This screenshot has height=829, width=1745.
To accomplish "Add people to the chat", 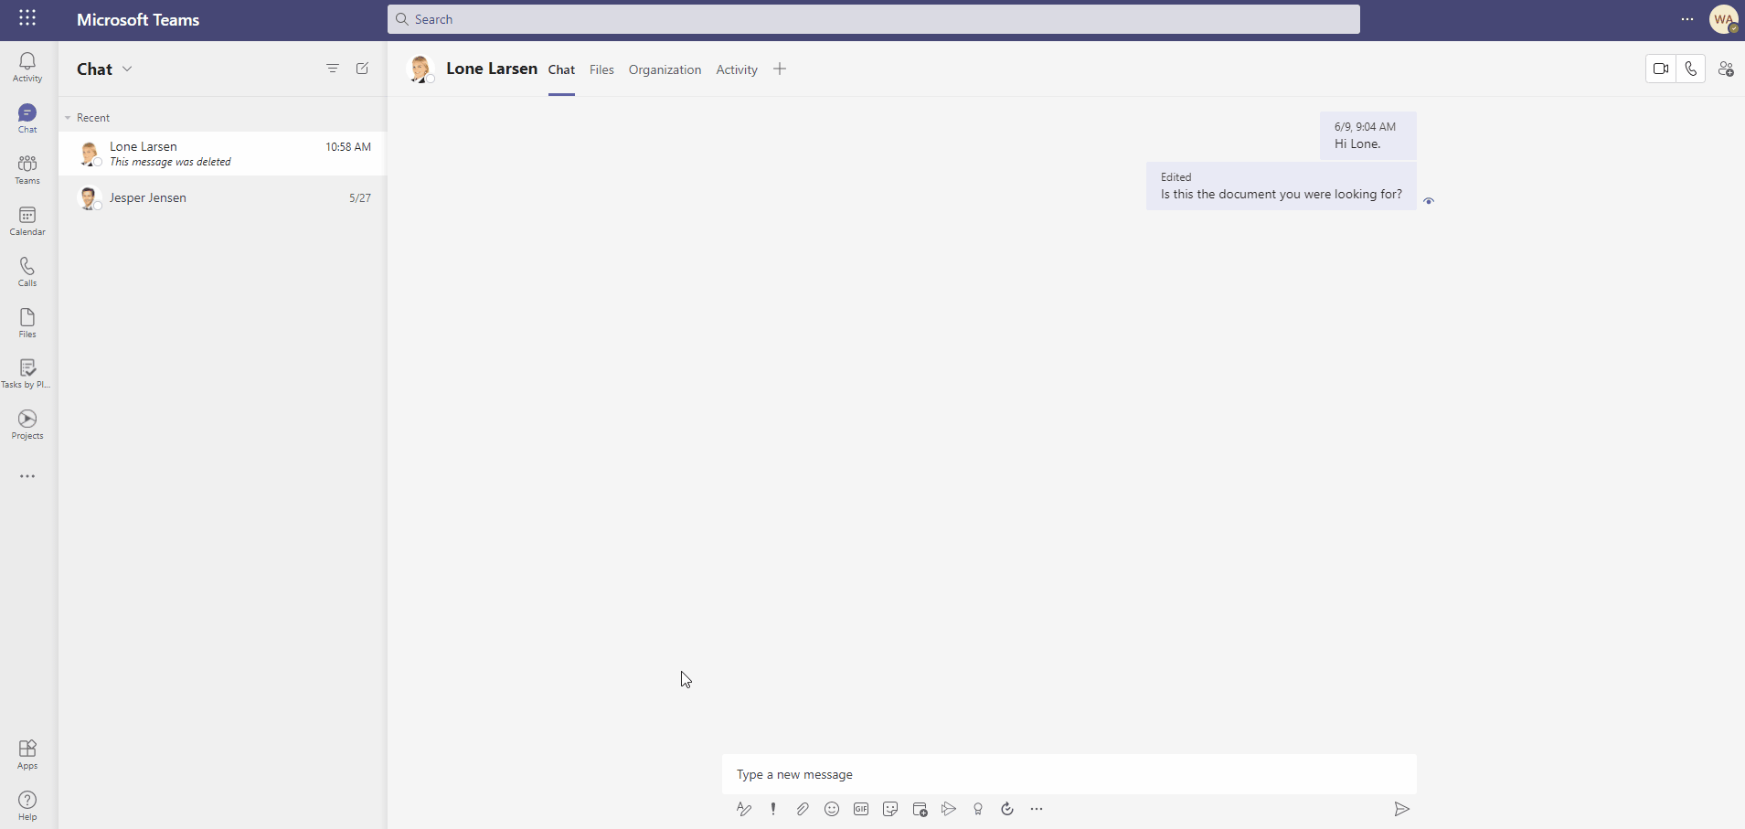I will (x=1726, y=69).
